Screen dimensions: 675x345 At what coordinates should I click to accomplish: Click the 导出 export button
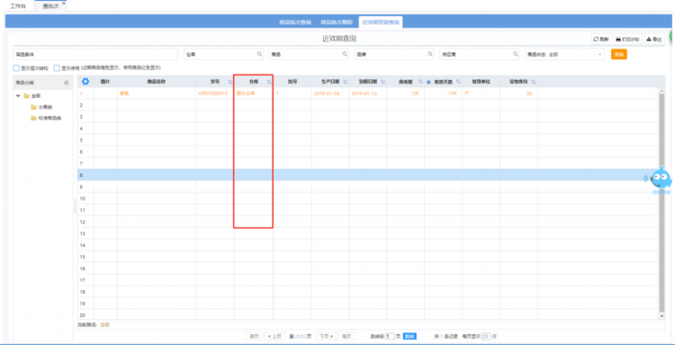pyautogui.click(x=654, y=40)
